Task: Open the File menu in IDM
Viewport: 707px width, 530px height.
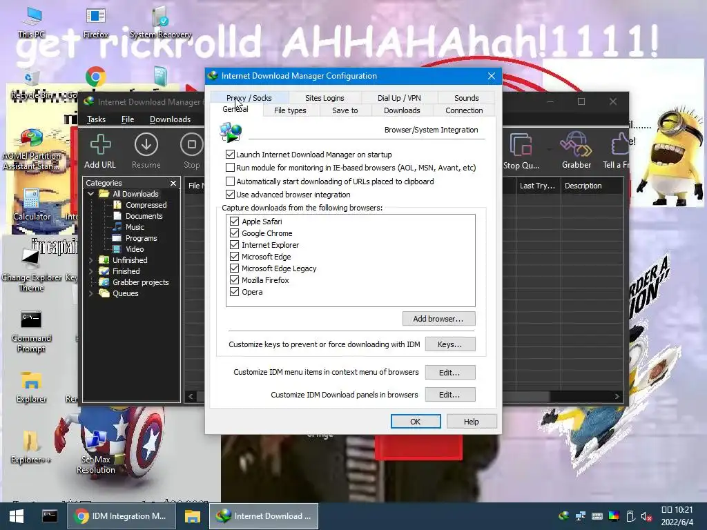Action: pos(128,119)
